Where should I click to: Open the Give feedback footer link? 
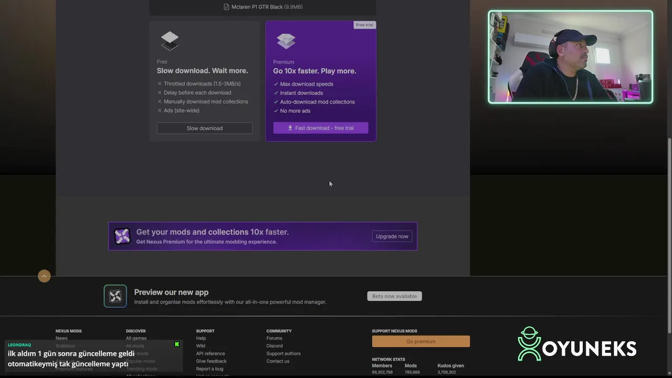click(212, 361)
